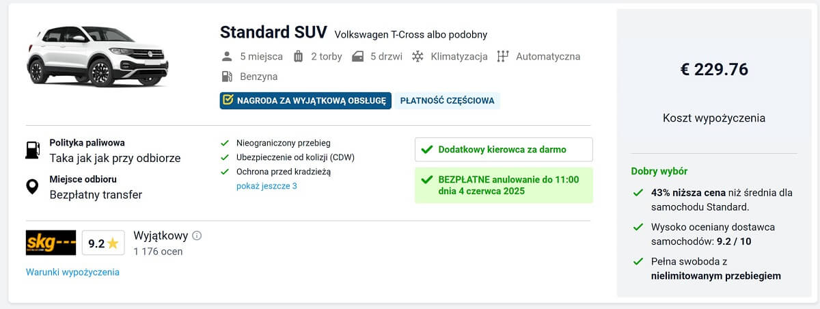Click the air conditioning snowflake icon
820x309 pixels.
click(417, 57)
